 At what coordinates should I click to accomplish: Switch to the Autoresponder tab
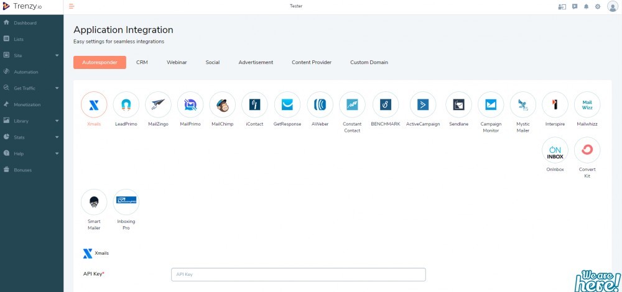[100, 63]
